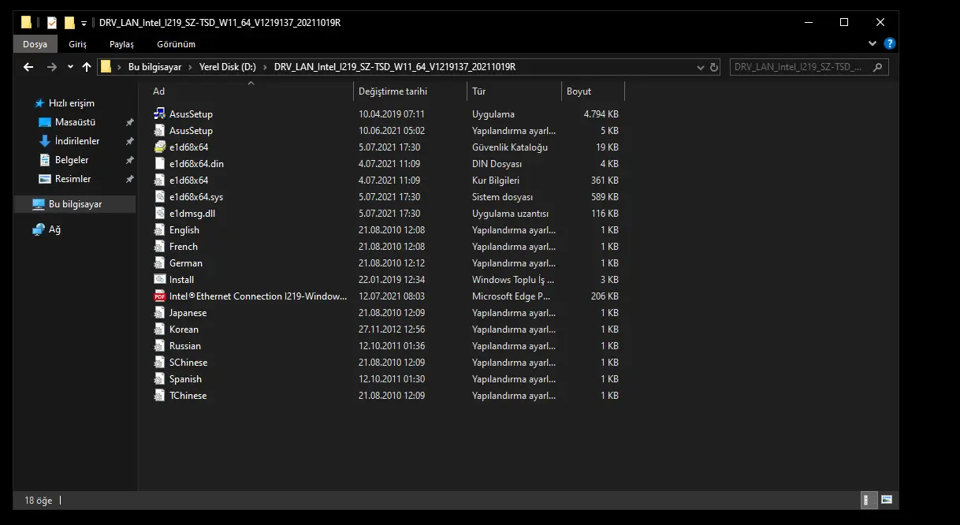Click the Resimler pictures icon in sidebar
The width and height of the screenshot is (960, 525).
click(45, 179)
